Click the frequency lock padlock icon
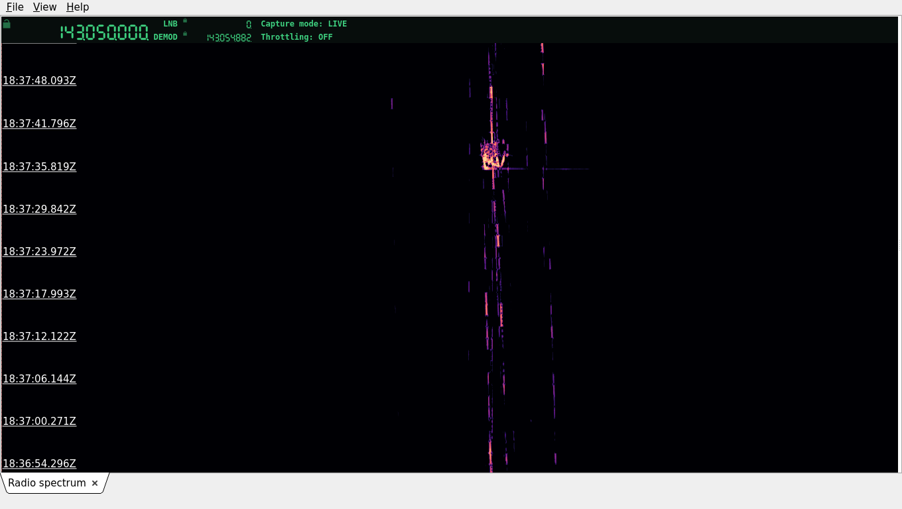This screenshot has height=509, width=902. click(x=7, y=24)
